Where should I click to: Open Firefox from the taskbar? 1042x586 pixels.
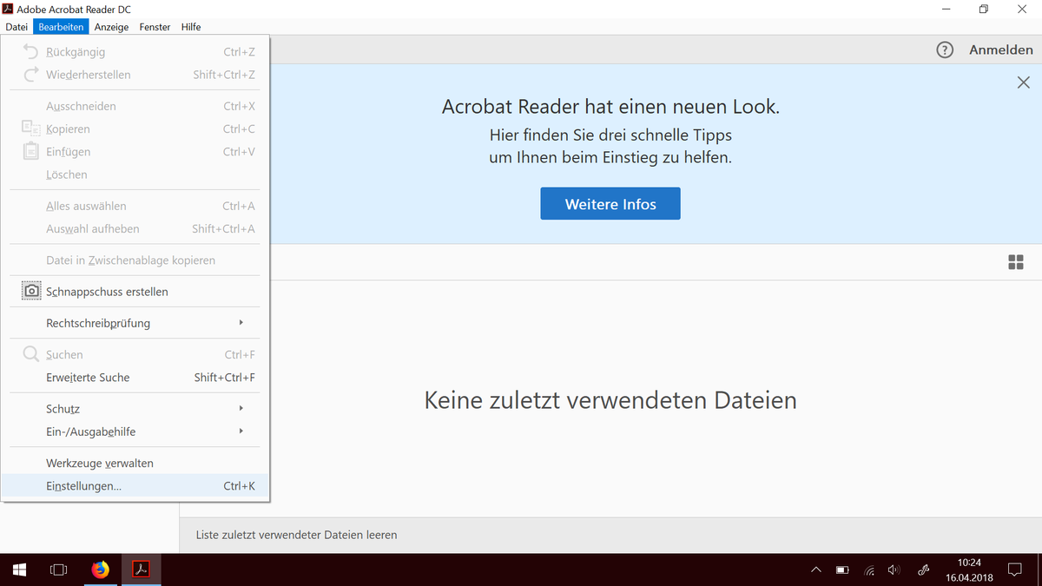(x=101, y=570)
